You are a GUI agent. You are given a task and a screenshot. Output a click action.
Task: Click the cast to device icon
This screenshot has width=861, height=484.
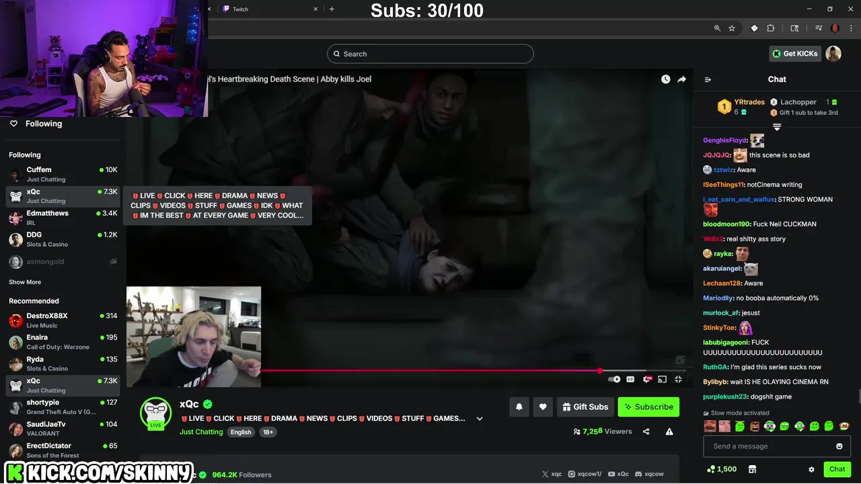coord(662,379)
